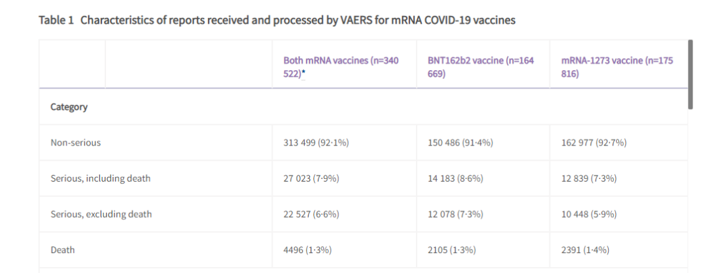Click the 150 486 (91·4%) cell

click(460, 142)
